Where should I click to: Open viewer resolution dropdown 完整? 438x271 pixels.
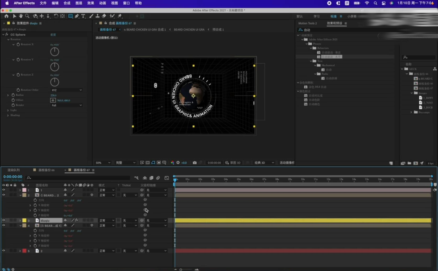coord(126,163)
